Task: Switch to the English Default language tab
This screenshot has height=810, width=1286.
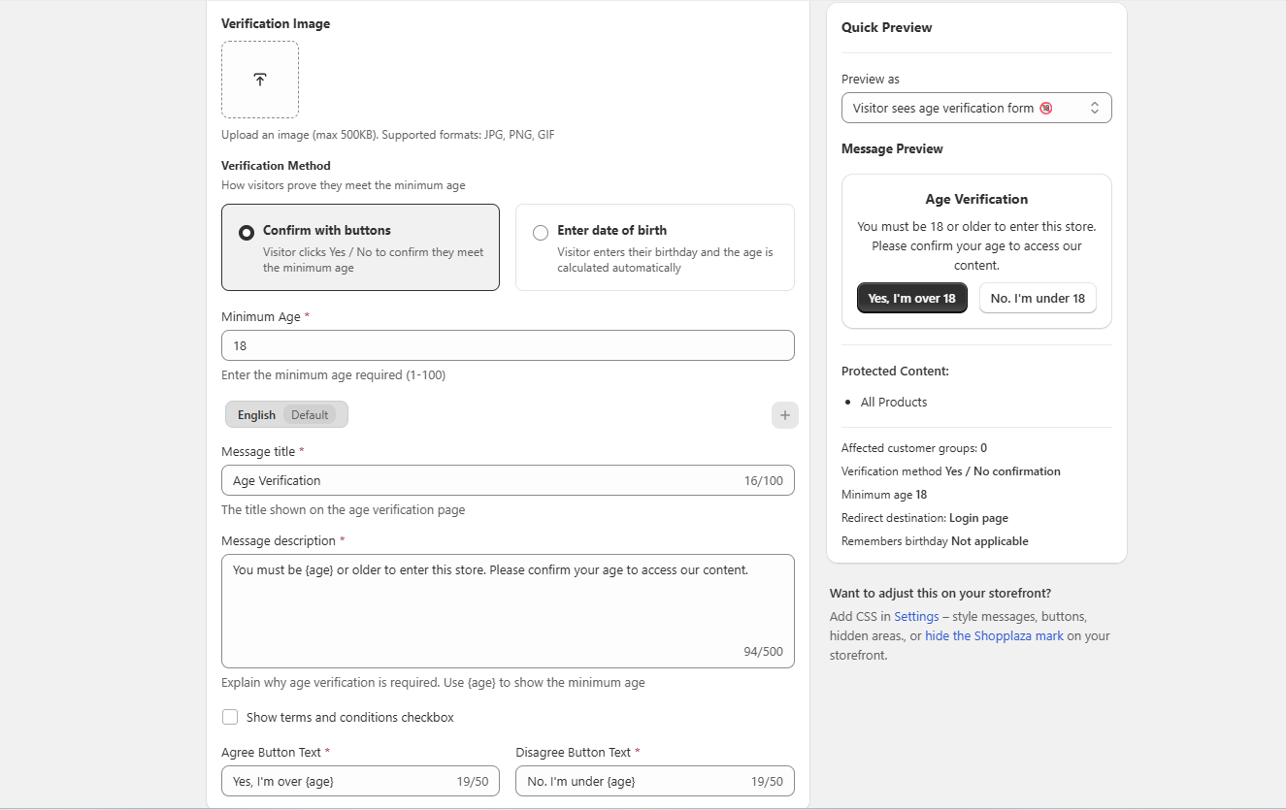Action: (286, 415)
